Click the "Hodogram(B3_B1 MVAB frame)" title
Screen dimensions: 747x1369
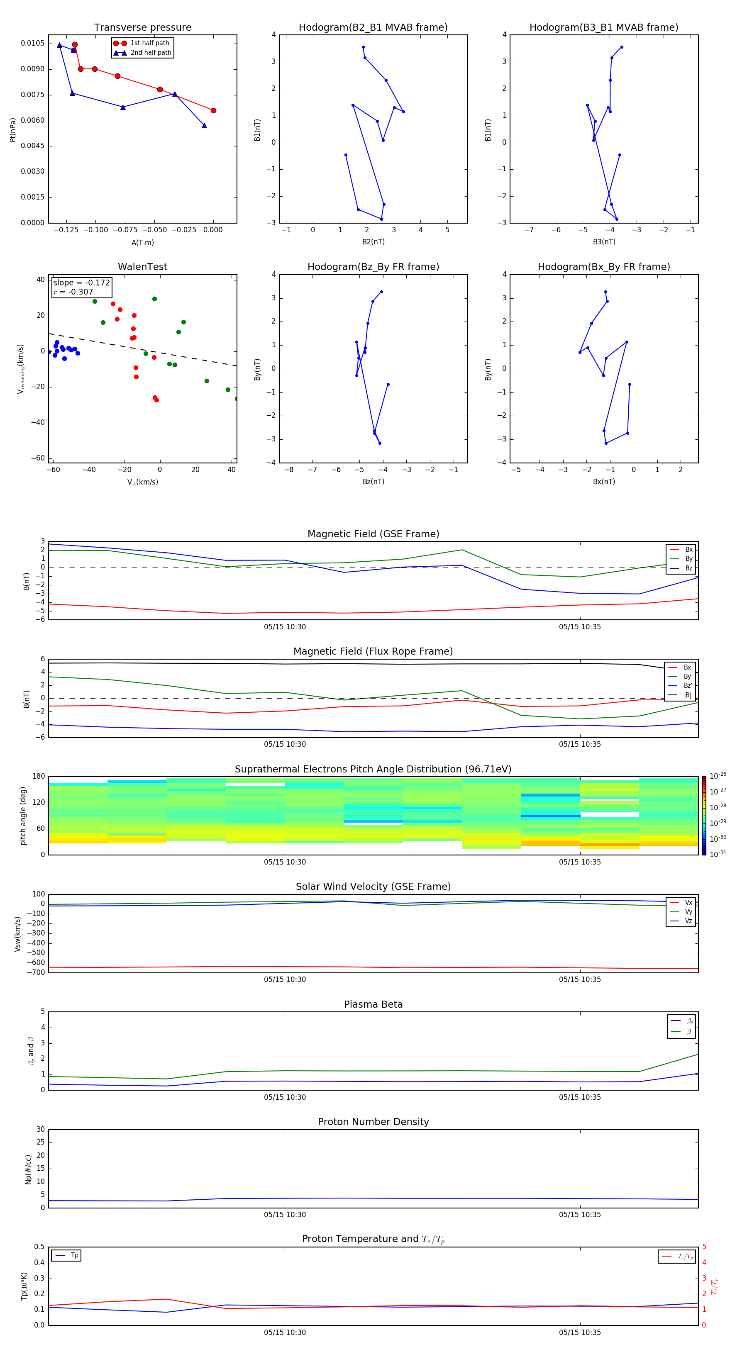(604, 28)
